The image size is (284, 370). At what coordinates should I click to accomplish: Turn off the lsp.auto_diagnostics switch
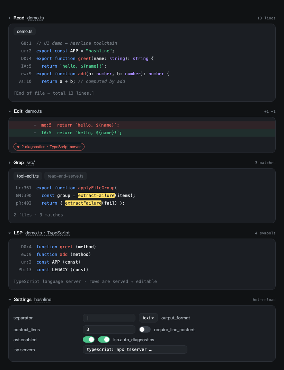click(104, 339)
